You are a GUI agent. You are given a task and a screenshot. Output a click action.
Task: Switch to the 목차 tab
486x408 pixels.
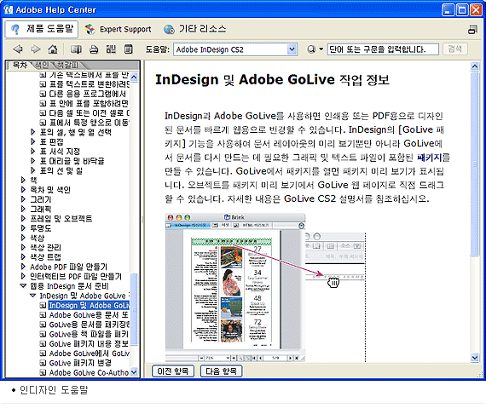[20, 65]
